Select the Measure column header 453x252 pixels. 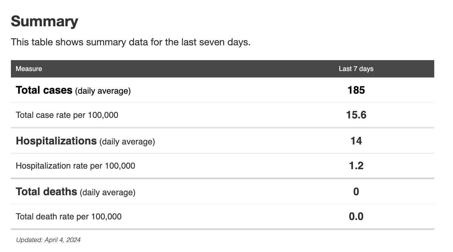click(x=29, y=69)
